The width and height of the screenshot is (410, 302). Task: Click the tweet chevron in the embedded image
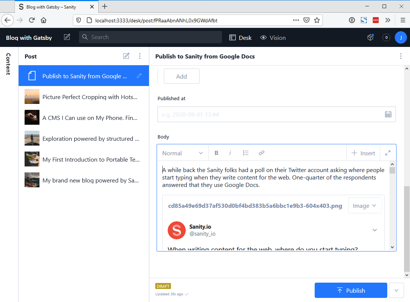[375, 230]
